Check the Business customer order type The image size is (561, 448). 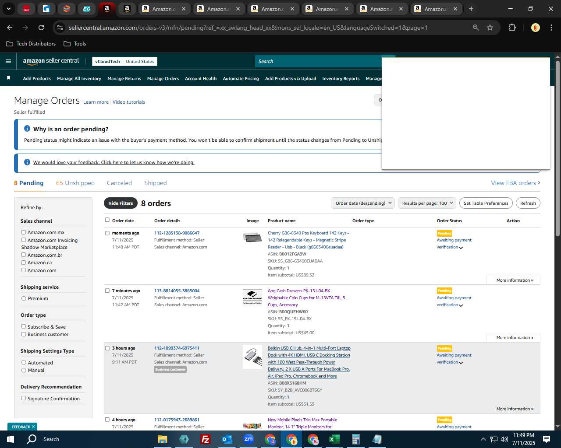point(24,334)
